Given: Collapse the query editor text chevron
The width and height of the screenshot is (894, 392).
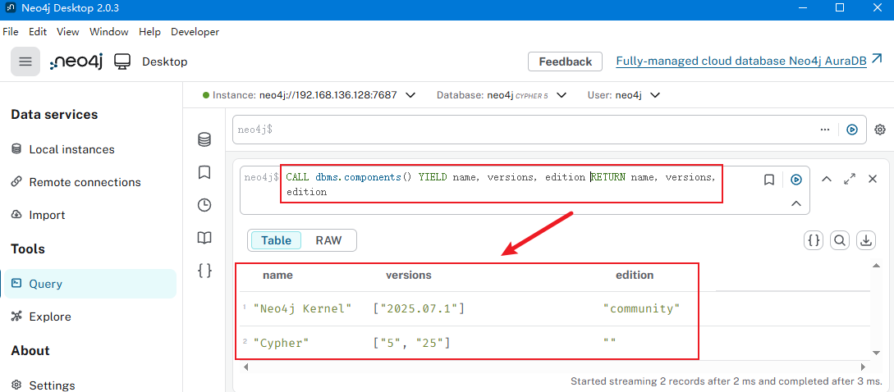Looking at the screenshot, I should [796, 203].
